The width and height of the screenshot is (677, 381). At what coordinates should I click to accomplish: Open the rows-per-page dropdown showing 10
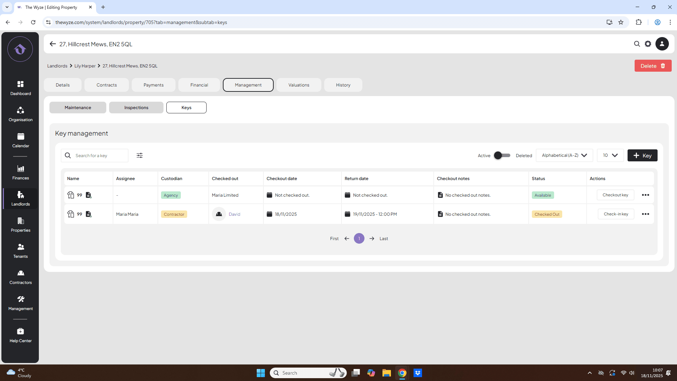pyautogui.click(x=610, y=155)
